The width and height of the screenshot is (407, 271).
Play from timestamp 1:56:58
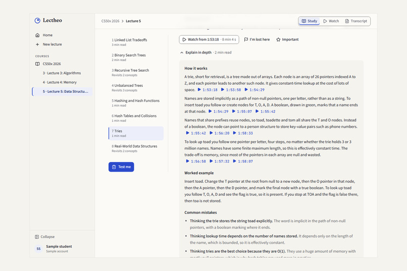pos(196,161)
